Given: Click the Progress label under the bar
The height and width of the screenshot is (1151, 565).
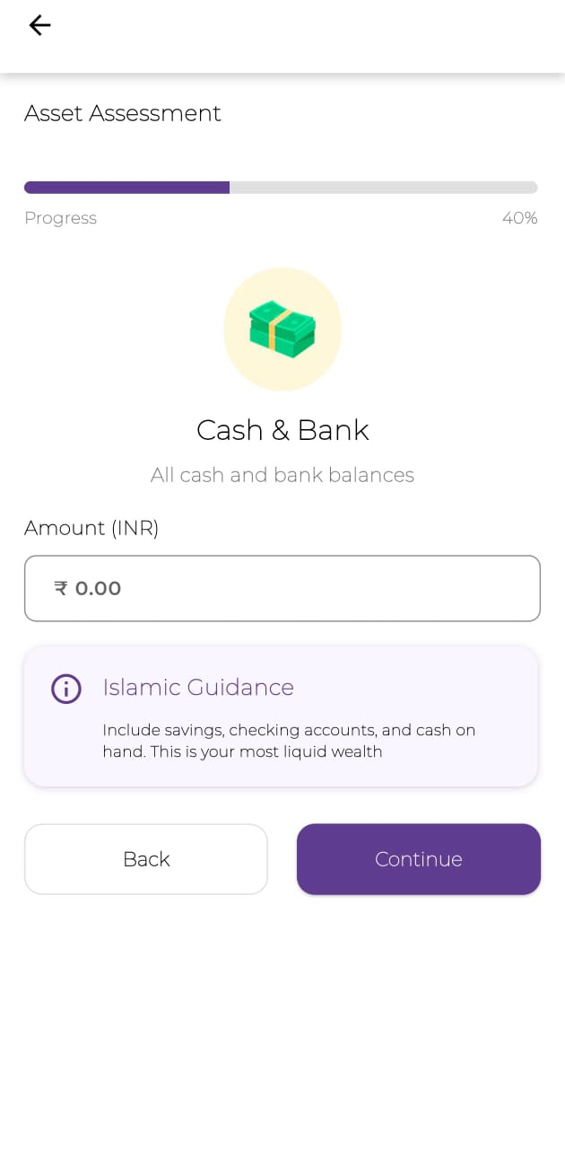Looking at the screenshot, I should coord(60,218).
